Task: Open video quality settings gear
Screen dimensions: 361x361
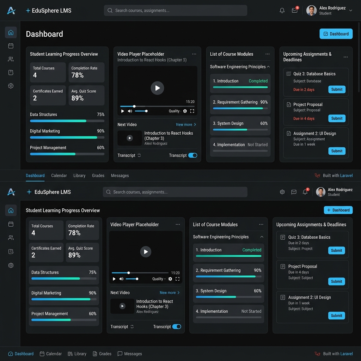Action: pos(184,111)
